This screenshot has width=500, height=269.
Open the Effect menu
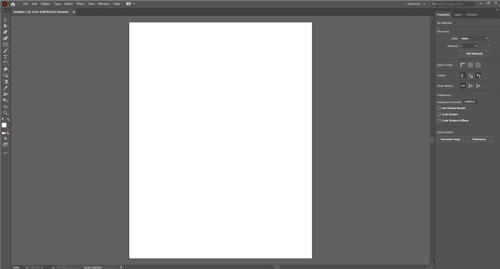[81, 4]
